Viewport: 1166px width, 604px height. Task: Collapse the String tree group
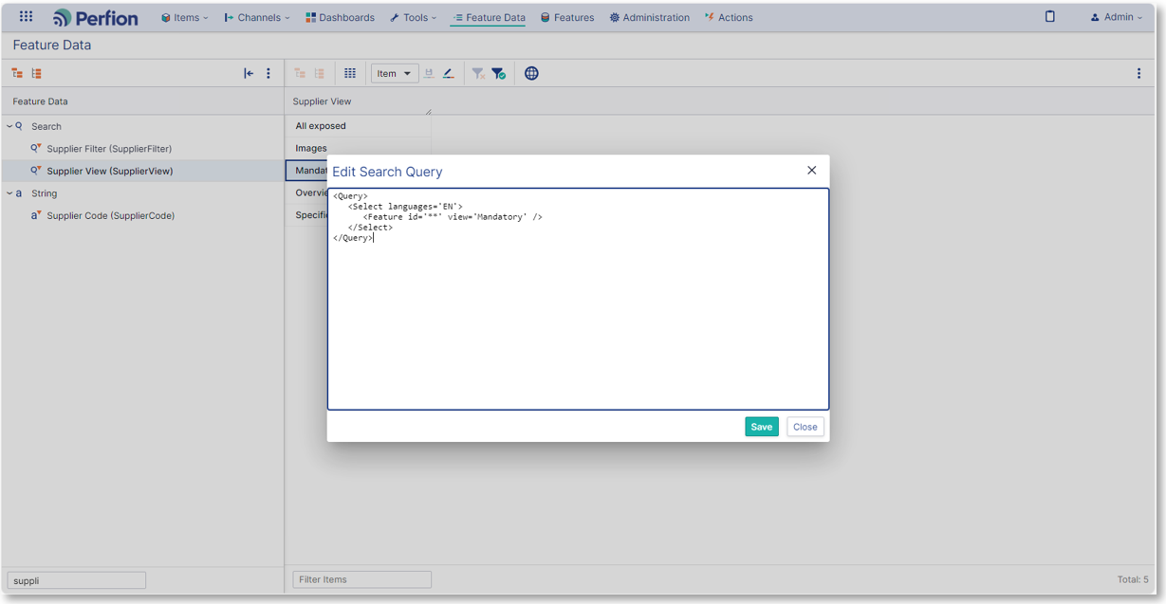(x=9, y=193)
